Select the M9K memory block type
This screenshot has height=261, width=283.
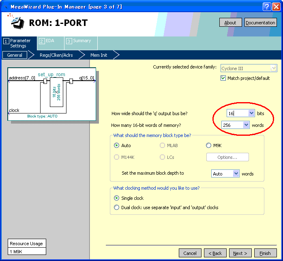(x=208, y=145)
